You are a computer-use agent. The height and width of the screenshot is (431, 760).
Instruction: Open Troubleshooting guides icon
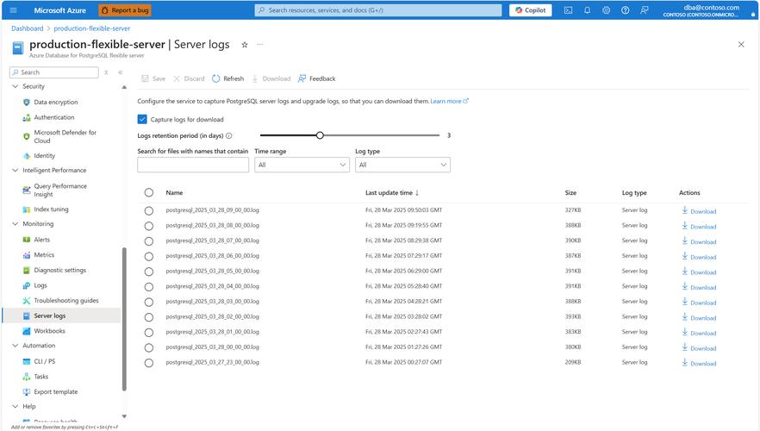(27, 301)
